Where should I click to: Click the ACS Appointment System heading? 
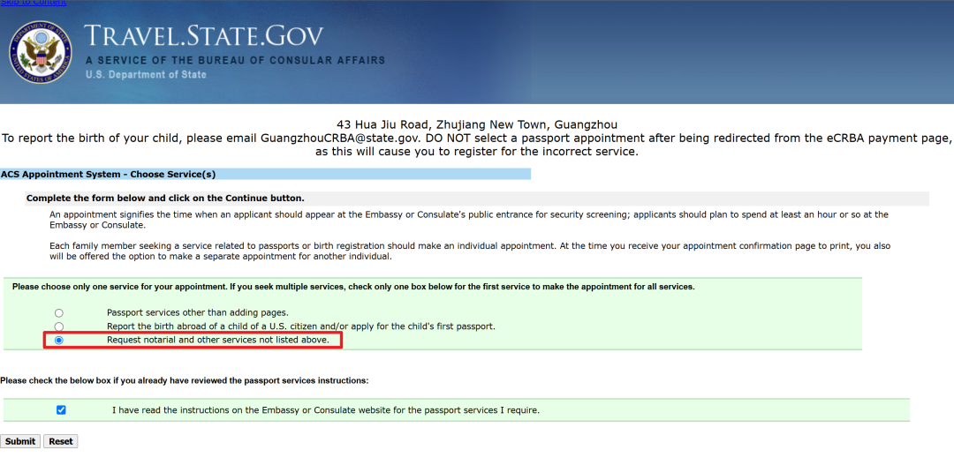pos(108,175)
